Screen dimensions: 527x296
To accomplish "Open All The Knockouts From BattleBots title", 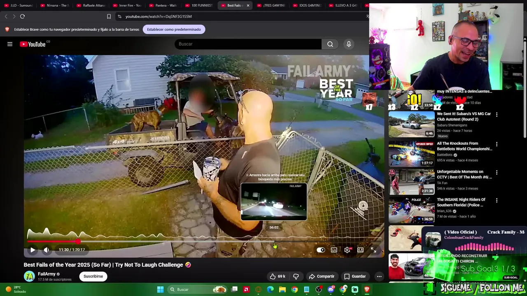I will (x=464, y=146).
